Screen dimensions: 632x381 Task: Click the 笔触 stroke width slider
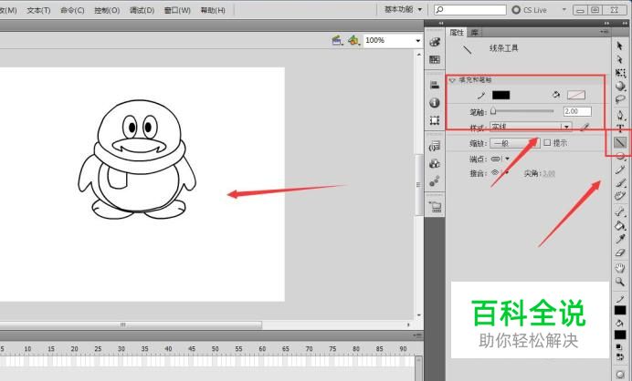tap(522, 111)
